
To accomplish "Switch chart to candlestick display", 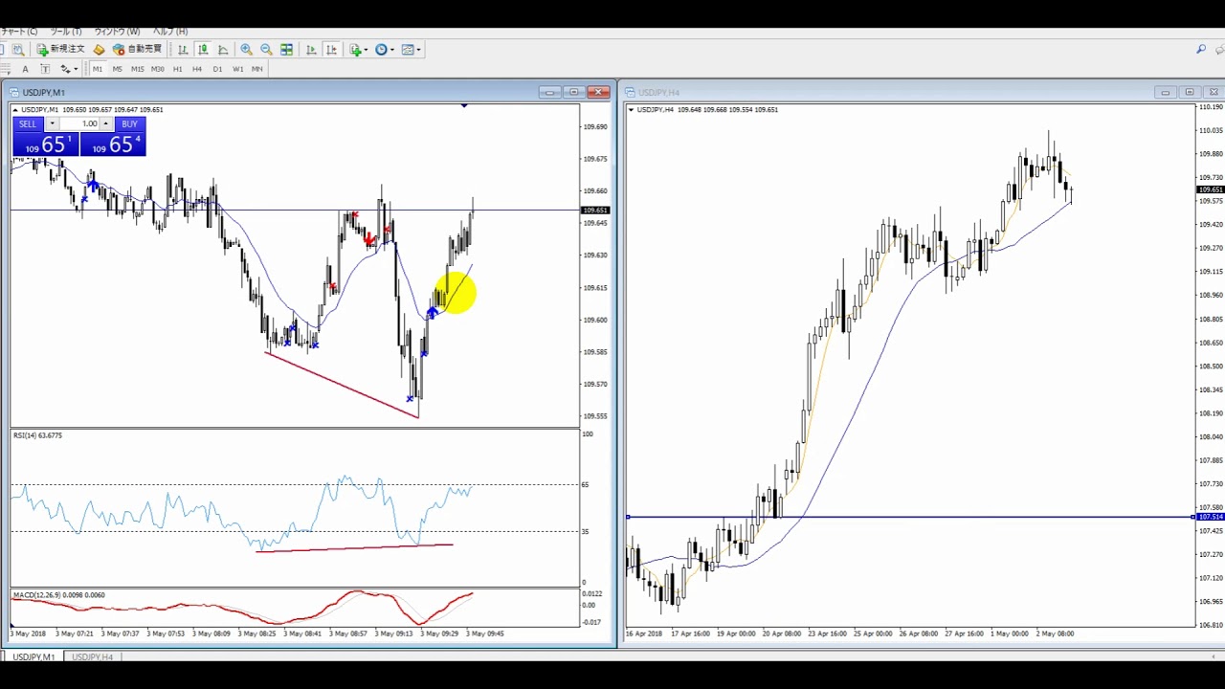I will [x=203, y=50].
